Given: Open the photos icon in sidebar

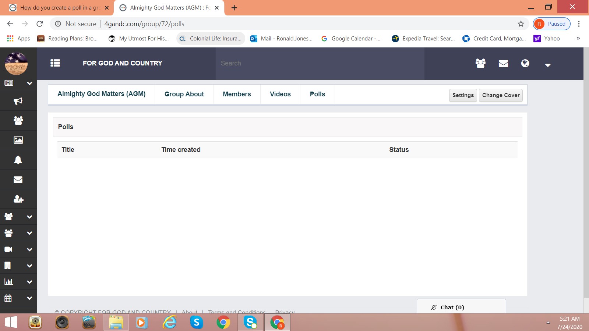Looking at the screenshot, I should tap(18, 140).
